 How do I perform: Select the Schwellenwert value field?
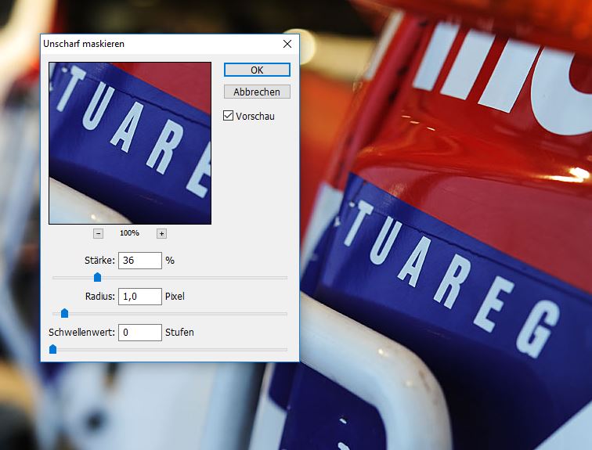coord(139,333)
